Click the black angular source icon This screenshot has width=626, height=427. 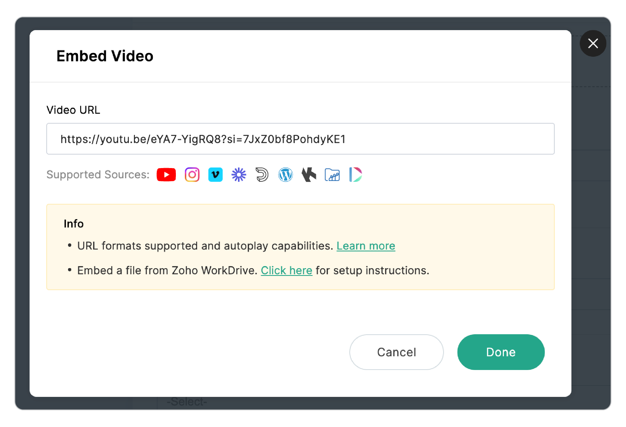tap(309, 175)
